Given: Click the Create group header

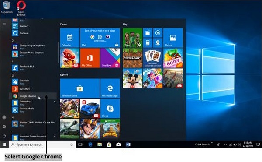Looking at the screenshot, I should [63, 24].
